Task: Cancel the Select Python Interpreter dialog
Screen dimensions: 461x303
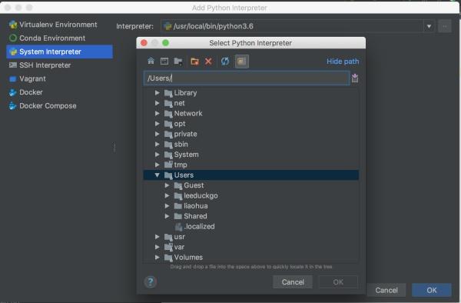Action: (293, 282)
